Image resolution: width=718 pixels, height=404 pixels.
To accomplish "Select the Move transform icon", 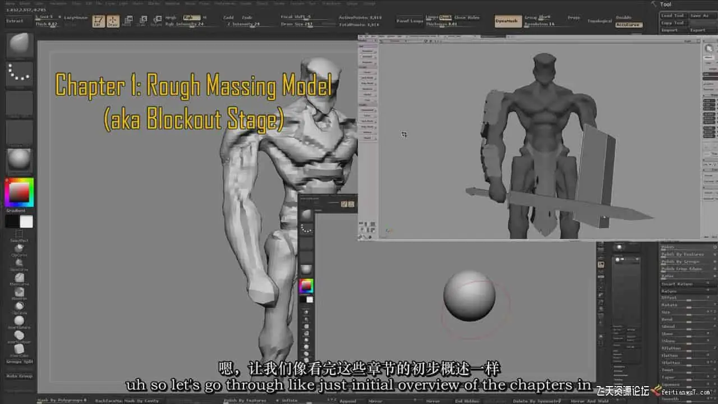I will point(127,21).
